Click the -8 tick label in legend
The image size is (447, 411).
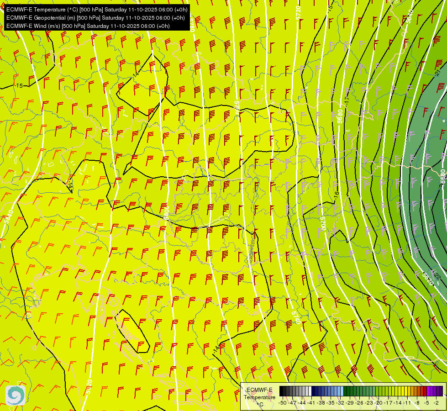(417, 403)
